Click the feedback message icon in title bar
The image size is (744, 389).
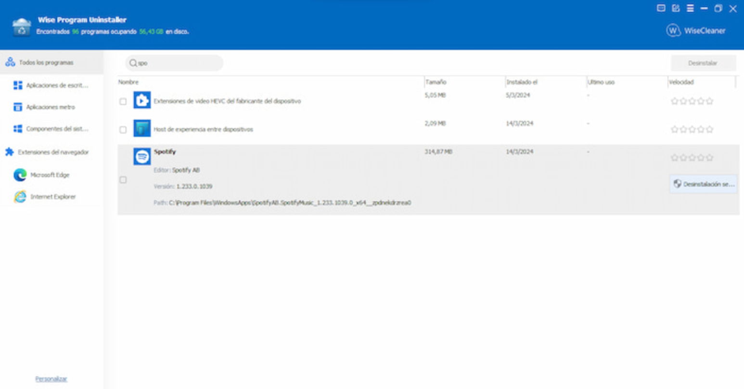pyautogui.click(x=661, y=8)
